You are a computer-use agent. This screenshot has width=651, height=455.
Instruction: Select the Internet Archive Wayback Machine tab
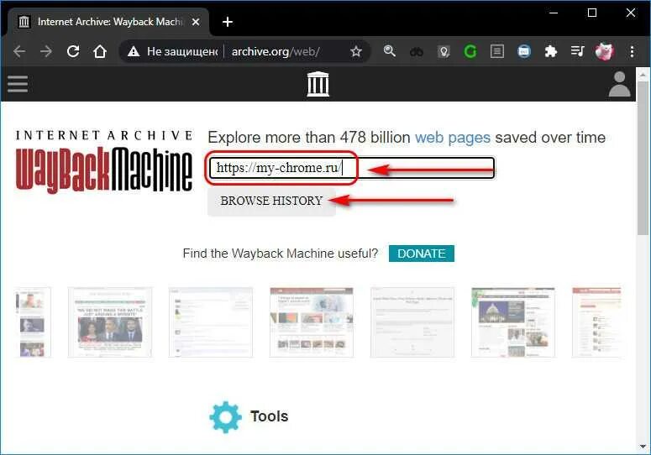[x=108, y=22]
